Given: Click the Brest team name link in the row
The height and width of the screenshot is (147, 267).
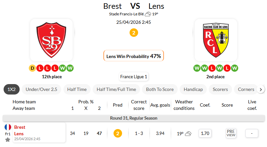Looking at the screenshot, I should pos(20,127).
